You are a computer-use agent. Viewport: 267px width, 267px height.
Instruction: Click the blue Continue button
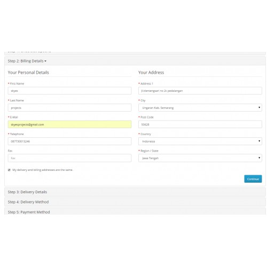(x=253, y=179)
